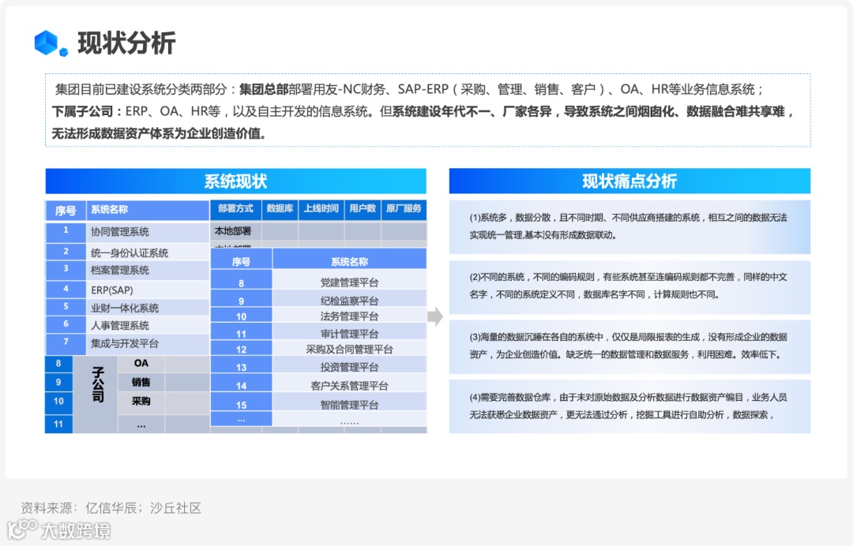Click the 协同管理系统 row

[x=127, y=233]
